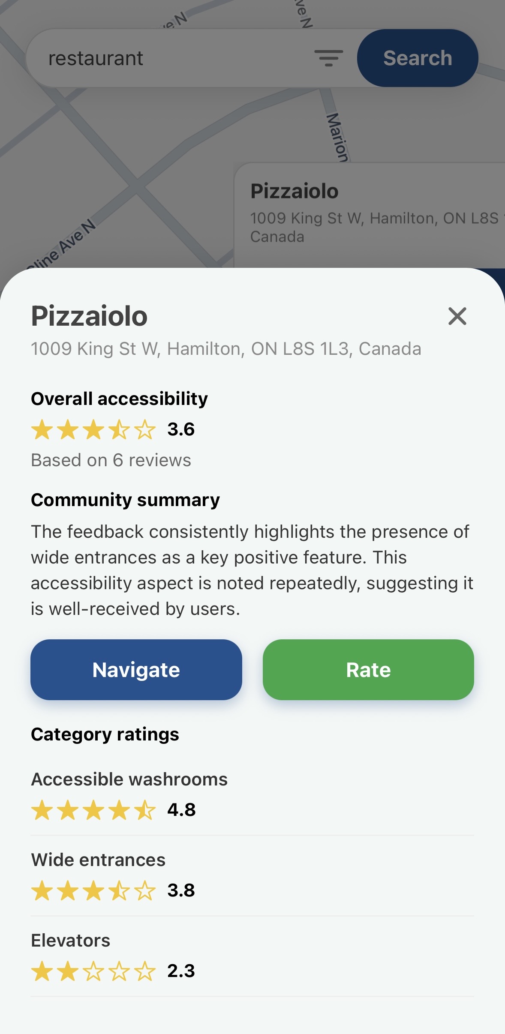The image size is (505, 1034).
Task: Click the Community summary paragraph
Action: tap(252, 570)
